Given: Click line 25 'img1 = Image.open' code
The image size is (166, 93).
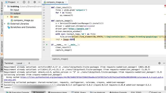Looking at the screenshot, I should 65,39.
